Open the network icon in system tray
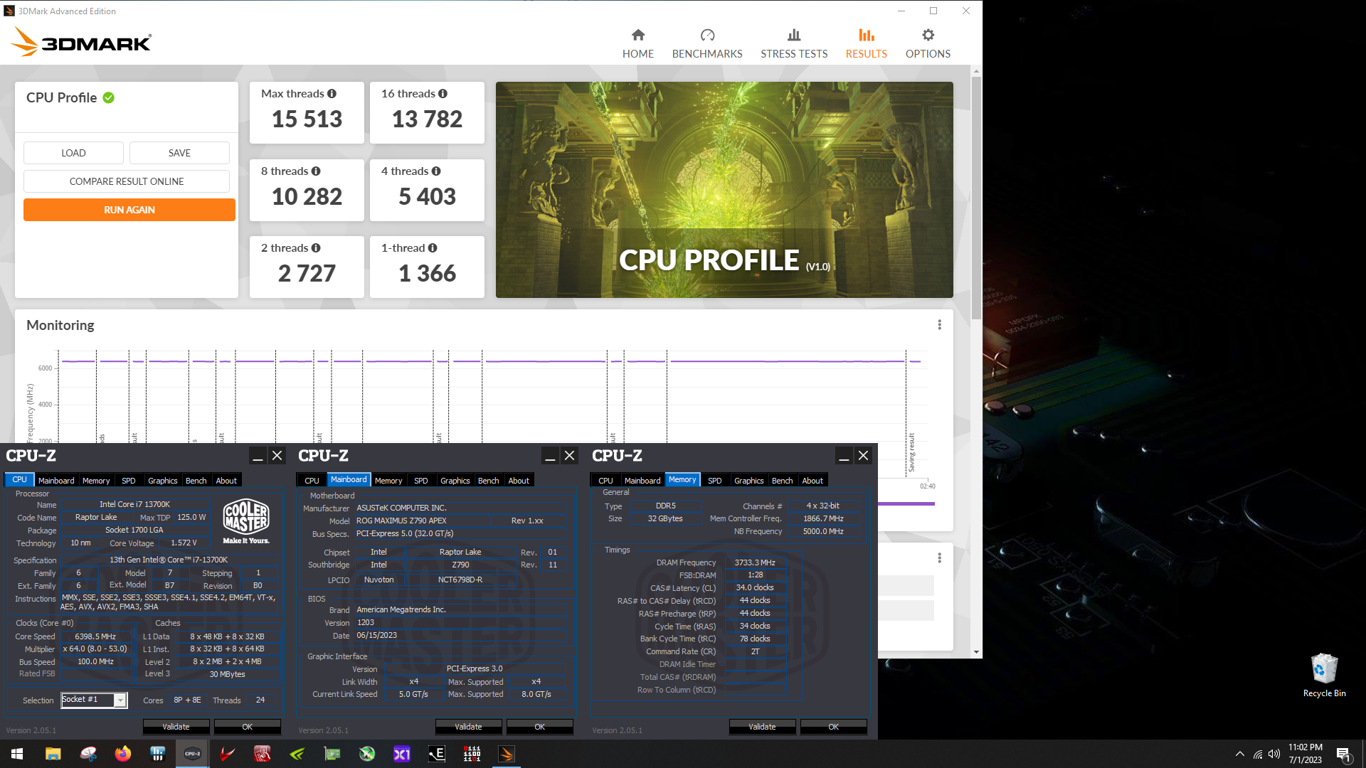Image resolution: width=1366 pixels, height=768 pixels. click(x=1257, y=754)
